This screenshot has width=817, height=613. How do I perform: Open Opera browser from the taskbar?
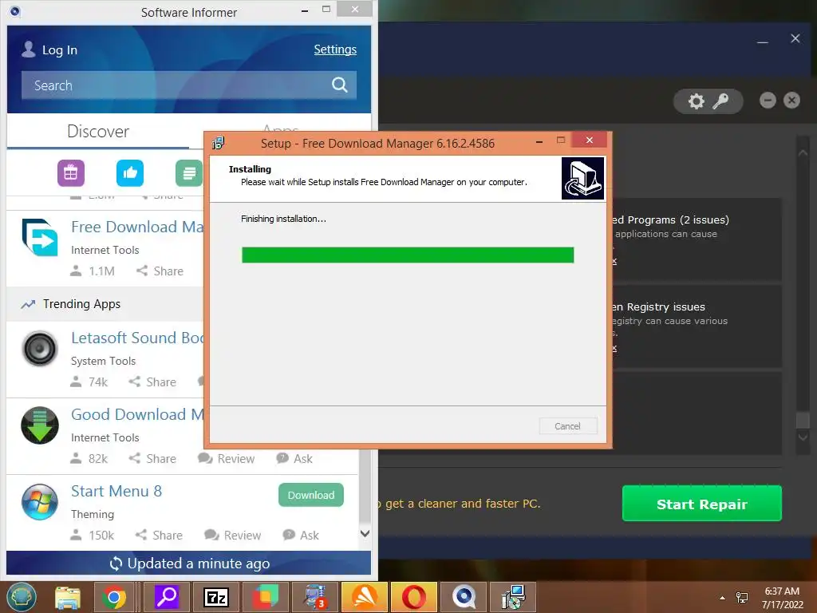click(414, 597)
